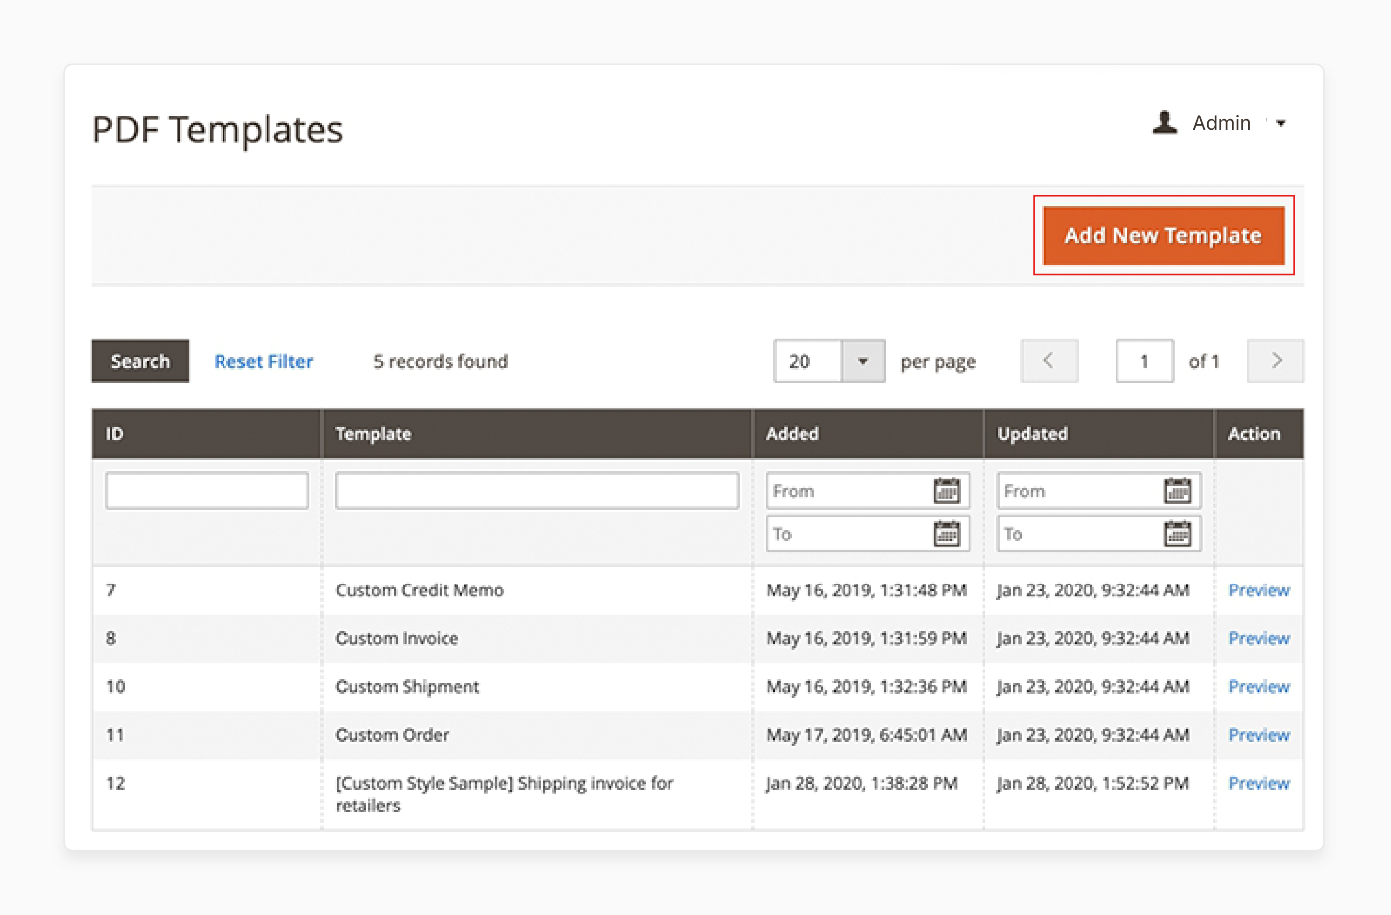Click the ID filter input field
The image size is (1391, 915).
pos(207,491)
